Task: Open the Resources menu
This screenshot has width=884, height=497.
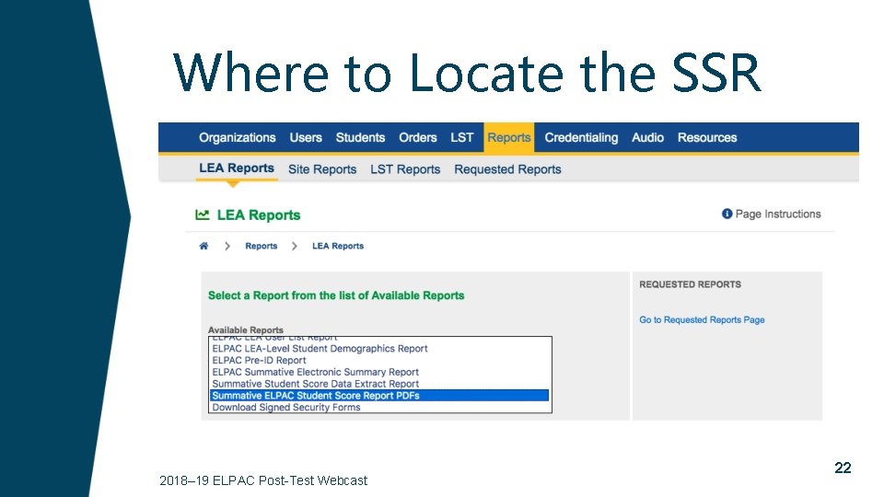Action: click(707, 137)
